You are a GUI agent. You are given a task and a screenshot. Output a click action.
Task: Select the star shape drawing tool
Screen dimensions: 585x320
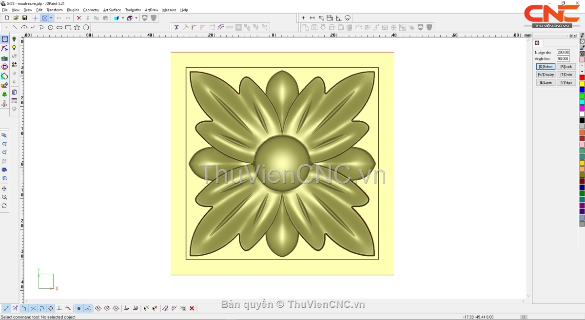[77, 28]
